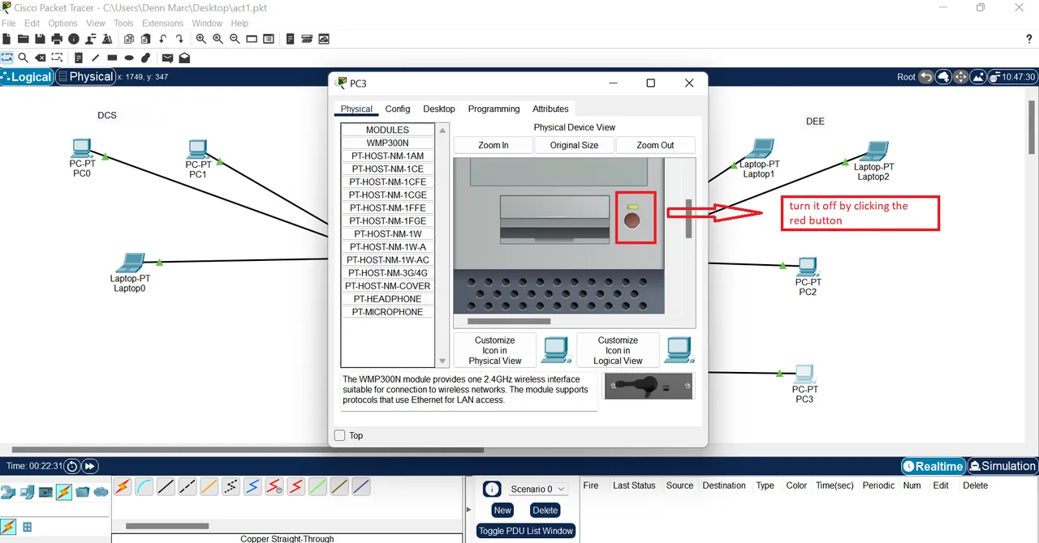
Task: Switch to Logical workspace view
Action: tap(27, 77)
